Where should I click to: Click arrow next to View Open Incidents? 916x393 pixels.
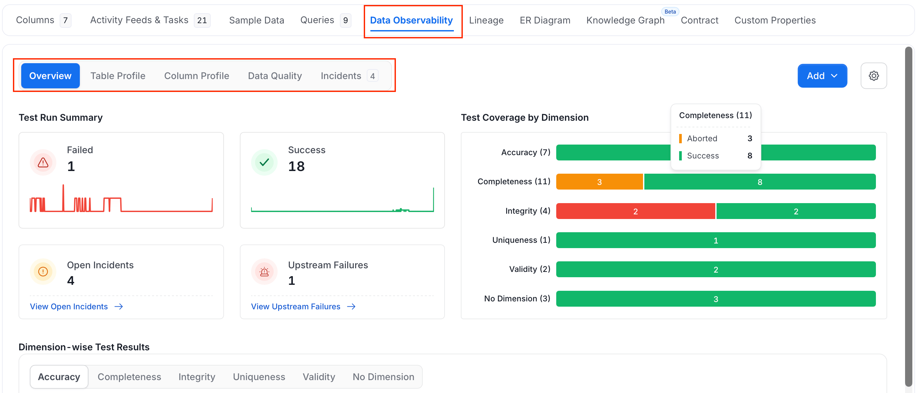coord(119,306)
